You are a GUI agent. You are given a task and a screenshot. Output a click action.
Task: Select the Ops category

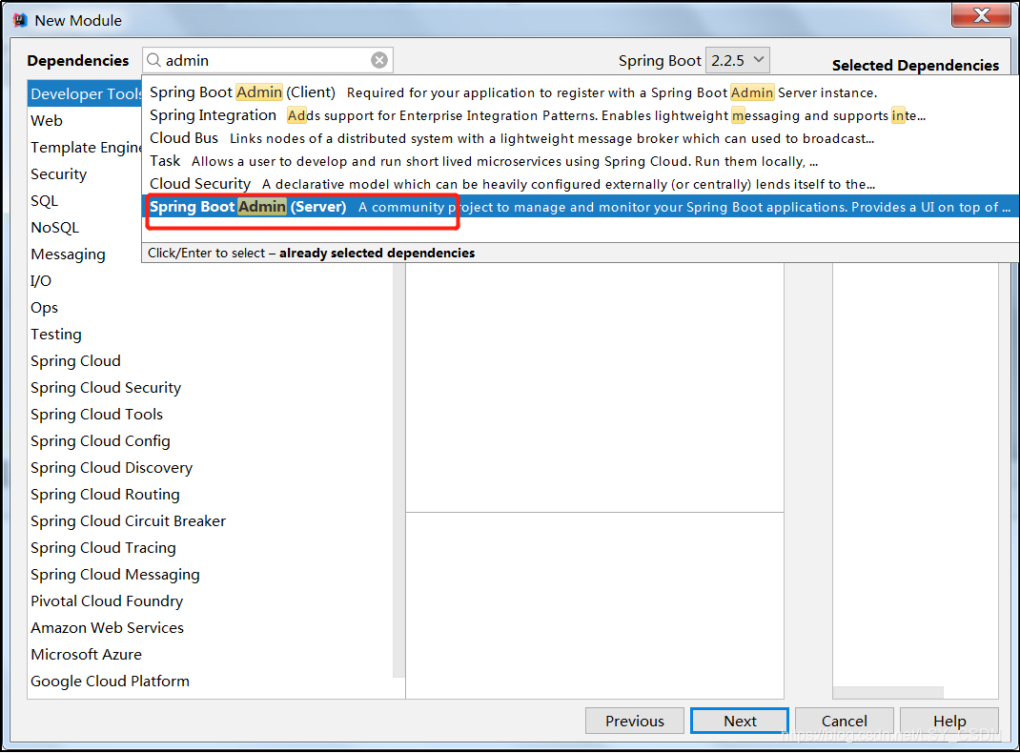click(x=210, y=307)
